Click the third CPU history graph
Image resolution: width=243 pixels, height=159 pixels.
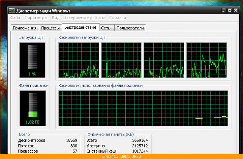[164, 60]
